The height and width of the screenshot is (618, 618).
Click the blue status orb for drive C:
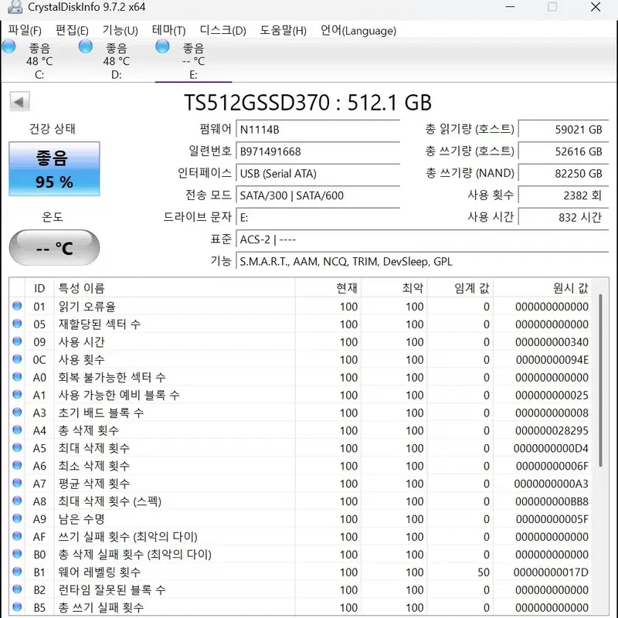[x=8, y=46]
